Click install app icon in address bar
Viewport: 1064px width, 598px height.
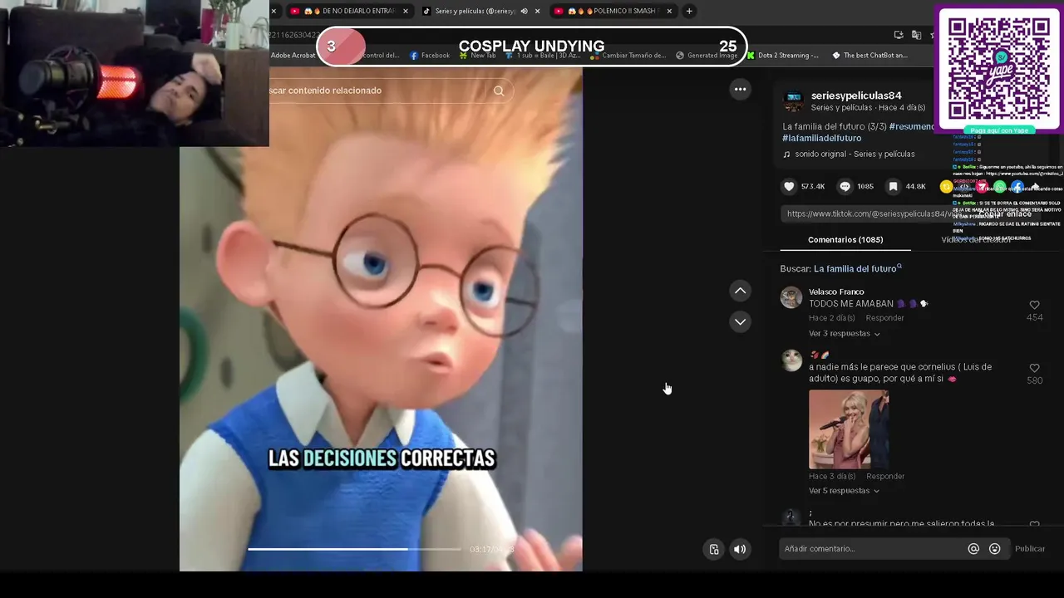click(899, 35)
